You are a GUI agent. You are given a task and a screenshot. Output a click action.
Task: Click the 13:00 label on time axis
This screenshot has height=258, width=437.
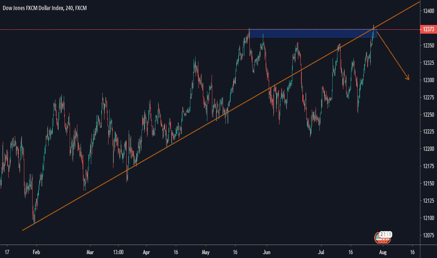(118, 252)
